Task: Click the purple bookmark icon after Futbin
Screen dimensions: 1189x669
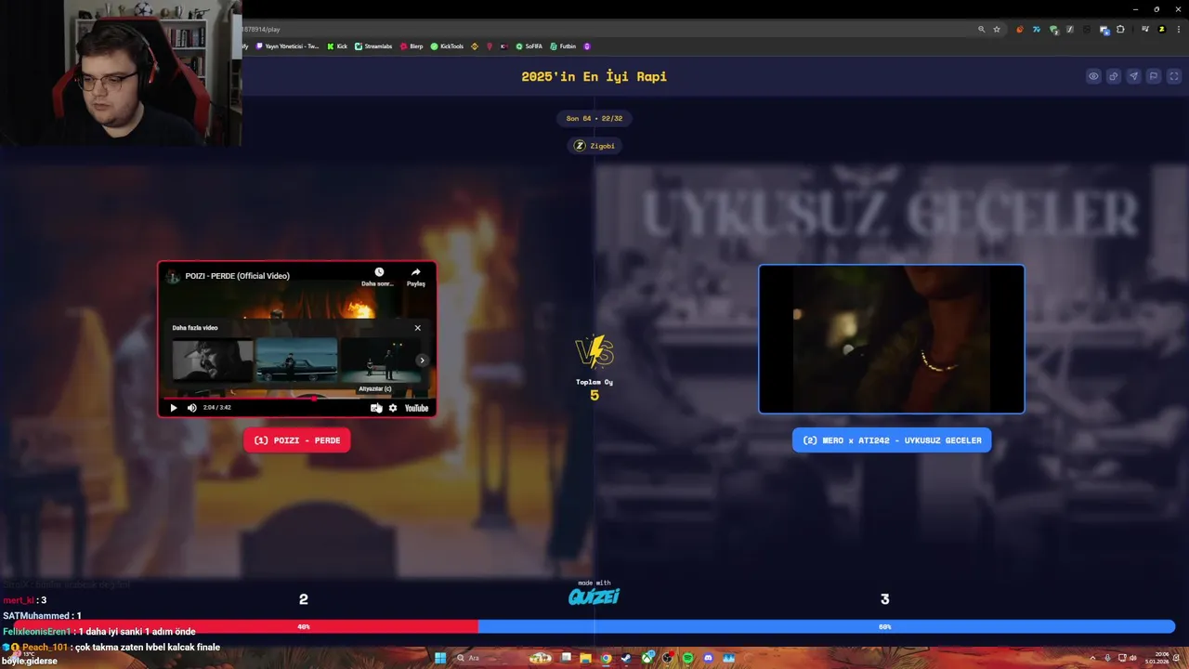Action: pyautogui.click(x=587, y=46)
